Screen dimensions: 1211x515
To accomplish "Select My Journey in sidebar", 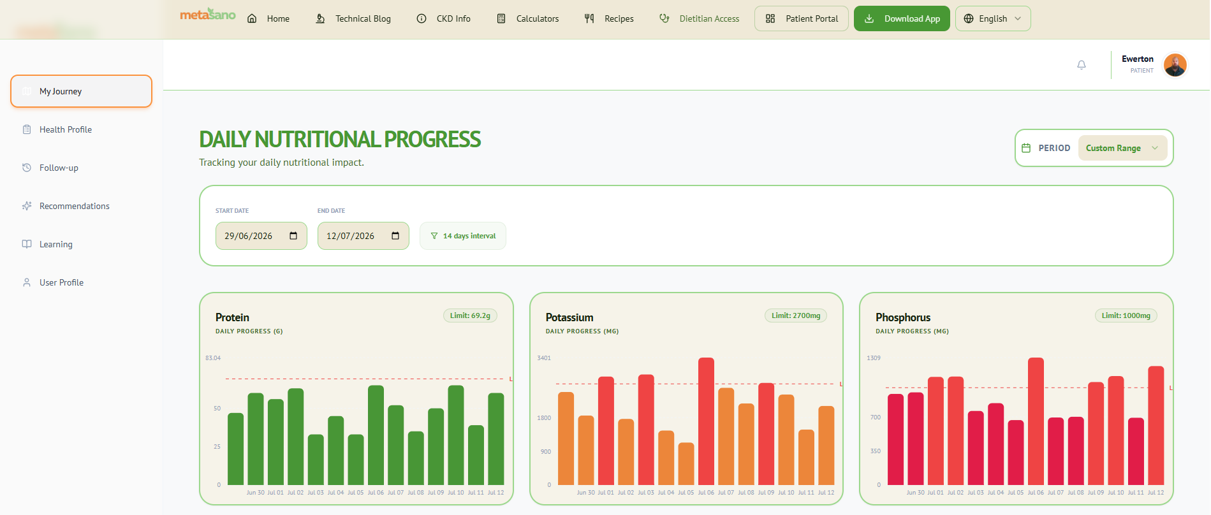I will [x=81, y=91].
